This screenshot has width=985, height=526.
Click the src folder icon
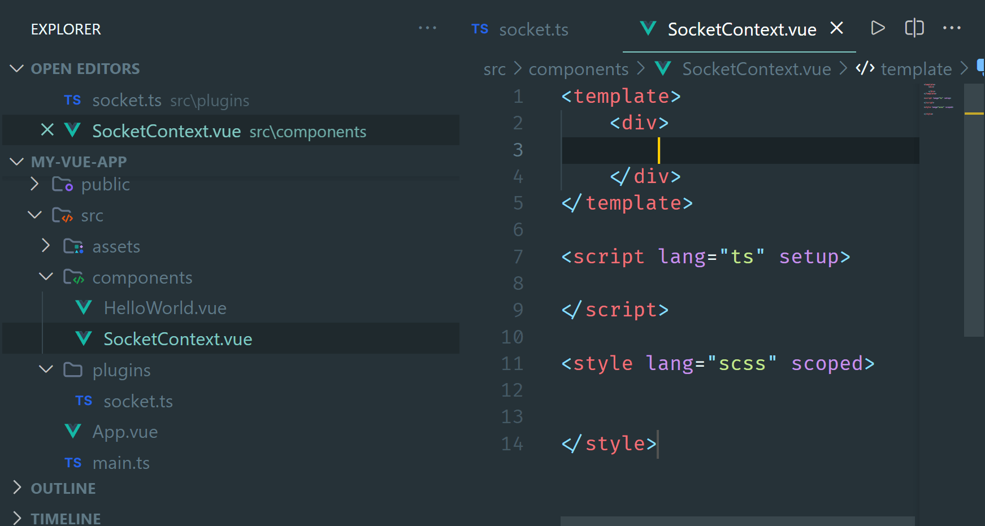62,215
